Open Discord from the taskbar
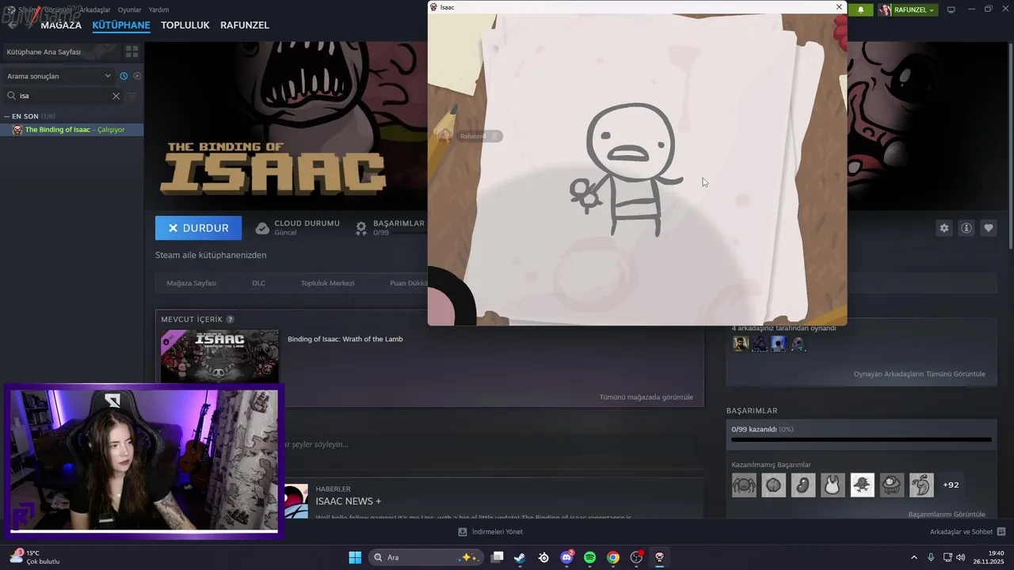This screenshot has width=1014, height=570. click(x=566, y=557)
